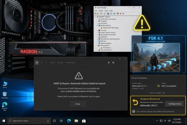This screenshot has width=187, height=125.
Task: Select Monitors in the device tree
Action: 103,41
